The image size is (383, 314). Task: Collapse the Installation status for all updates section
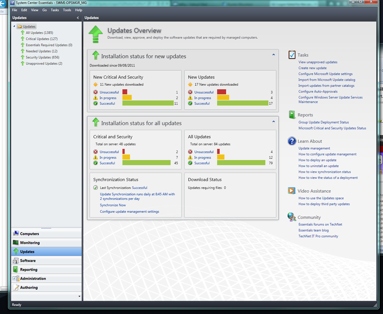pos(274,121)
